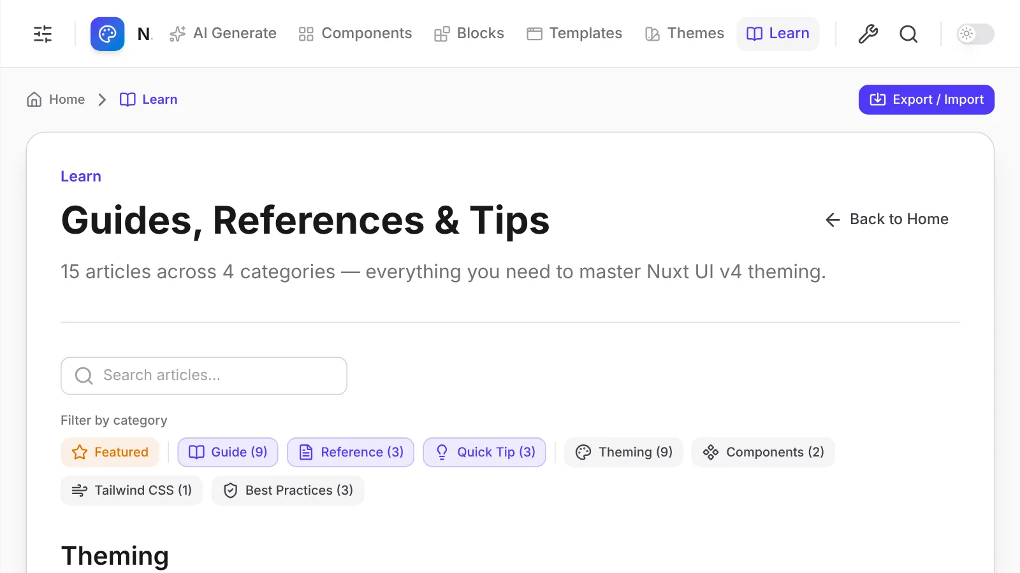Click the Guides, References & Tips title
This screenshot has height=573, width=1020.
pos(305,220)
